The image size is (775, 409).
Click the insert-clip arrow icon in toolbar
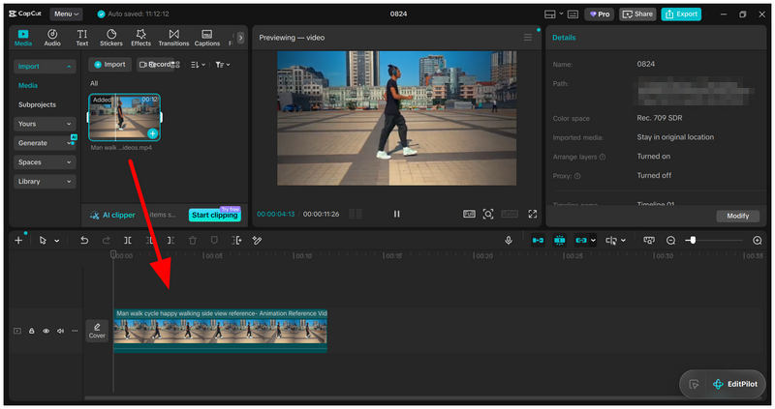pos(236,240)
